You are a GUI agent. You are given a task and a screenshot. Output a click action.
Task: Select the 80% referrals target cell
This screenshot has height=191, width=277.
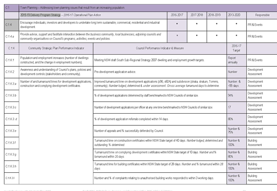coord(236,119)
